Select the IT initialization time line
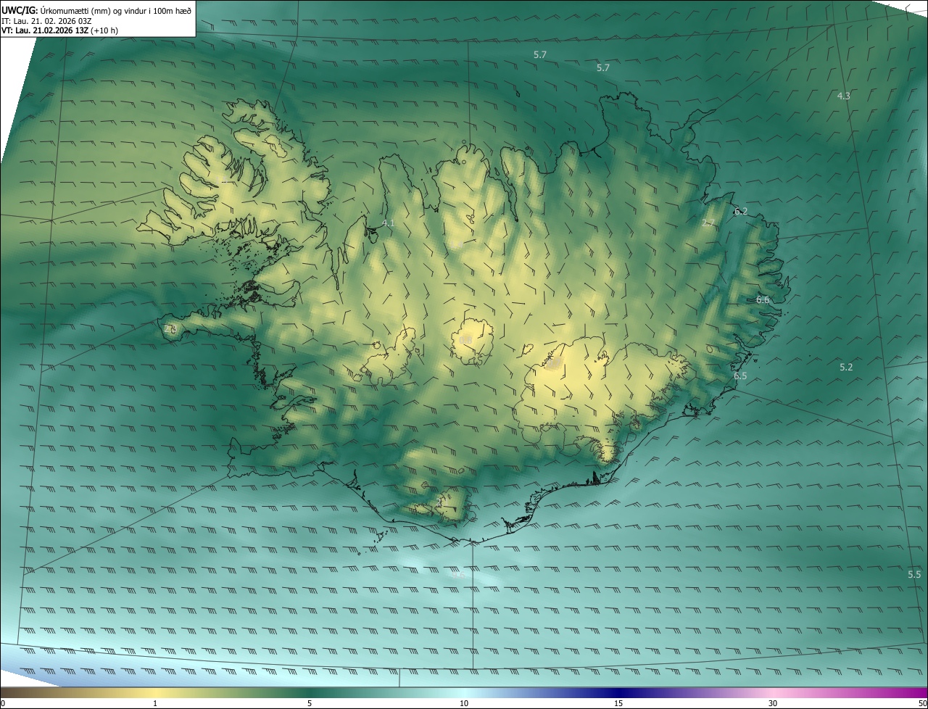Viewport: 928px width, 709px height. [x=46, y=20]
